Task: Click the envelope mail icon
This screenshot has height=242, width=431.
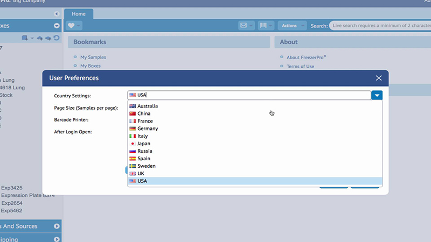Action: (x=244, y=25)
